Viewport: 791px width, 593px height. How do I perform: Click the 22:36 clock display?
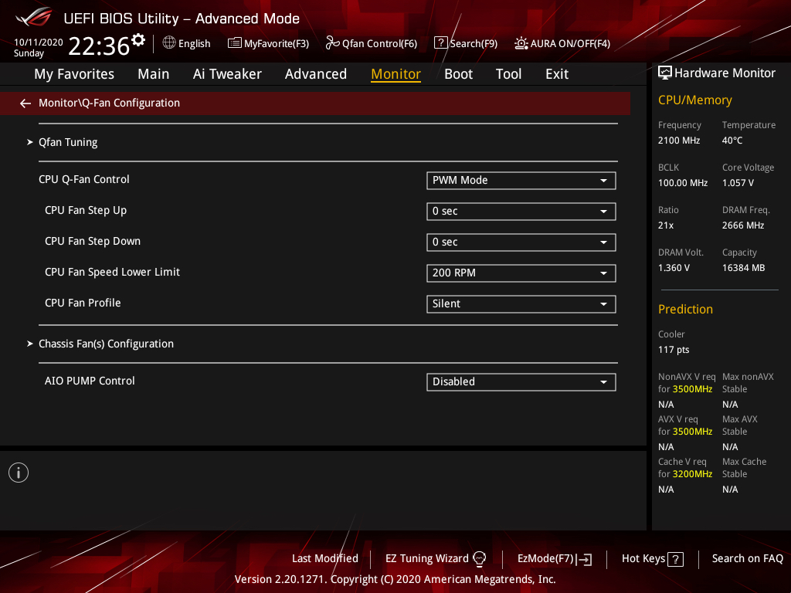click(x=99, y=46)
